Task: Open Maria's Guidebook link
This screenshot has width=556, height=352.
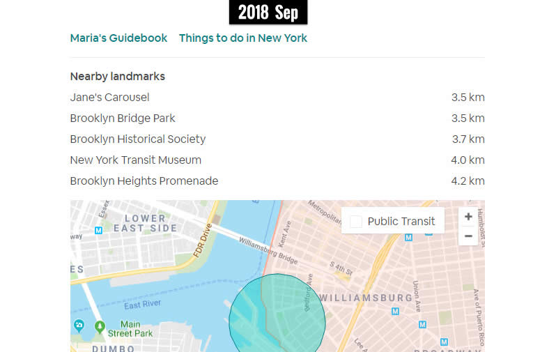Action: (x=118, y=38)
